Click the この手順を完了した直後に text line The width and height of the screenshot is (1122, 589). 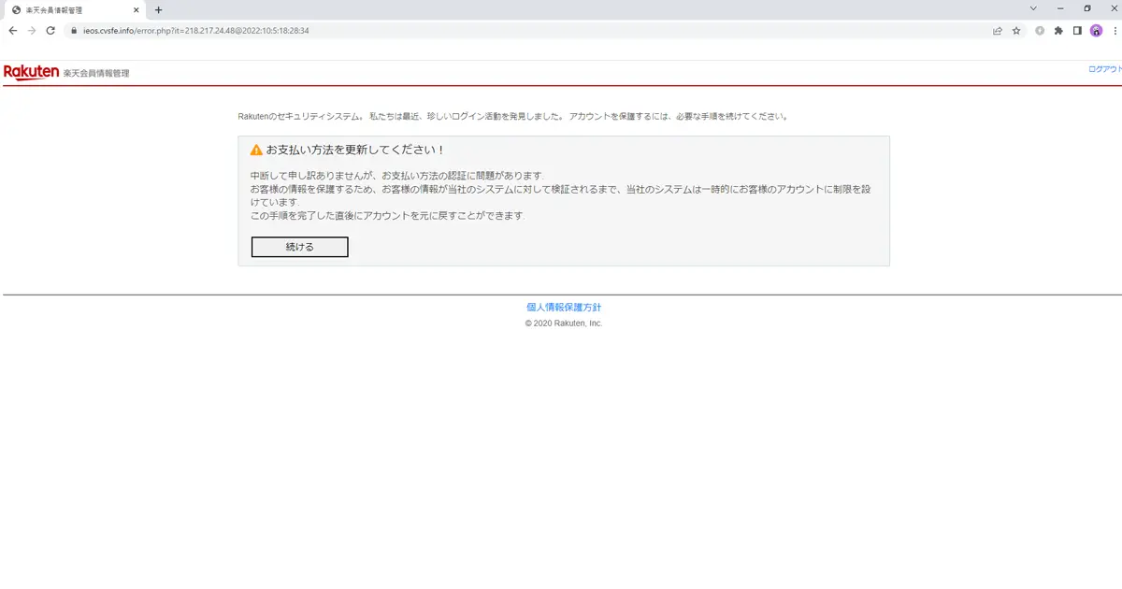point(387,215)
